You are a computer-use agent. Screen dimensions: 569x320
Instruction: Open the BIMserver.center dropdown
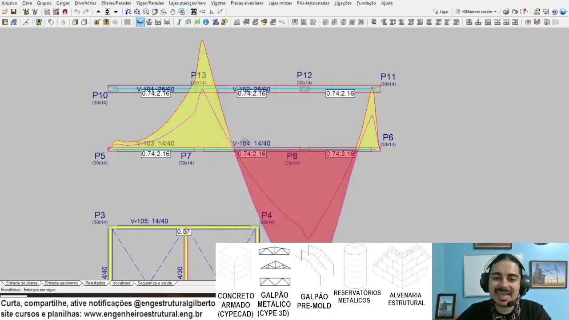tap(476, 12)
